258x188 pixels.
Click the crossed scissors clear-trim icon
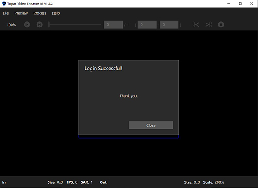[x=209, y=24]
